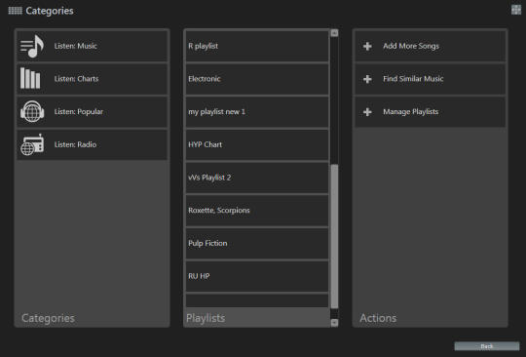
Task: Click the plus icon beside Manage Playlists
Action: pyautogui.click(x=367, y=112)
